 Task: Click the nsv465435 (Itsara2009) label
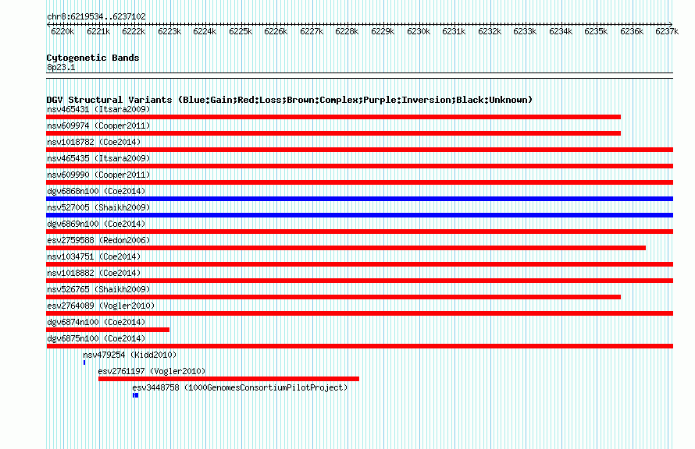98,158
